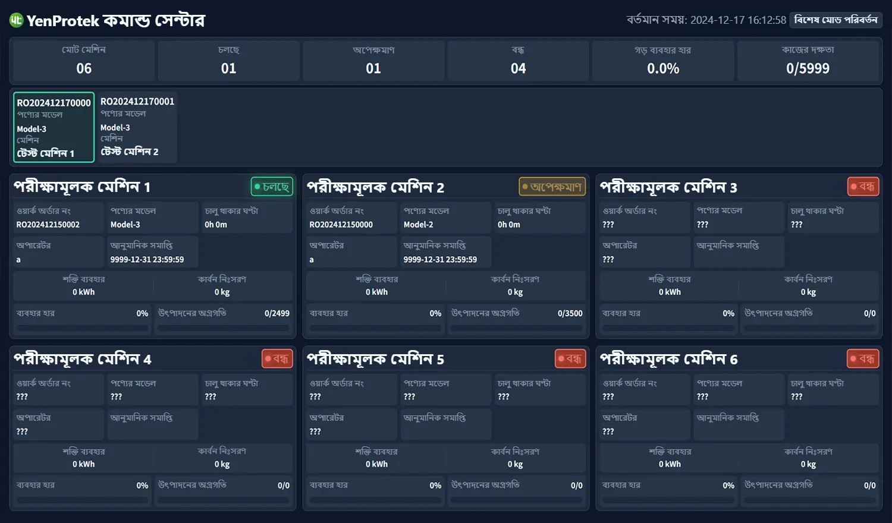This screenshot has width=892, height=523.
Task: Click work order number RO202412150000
Action: click(341, 225)
